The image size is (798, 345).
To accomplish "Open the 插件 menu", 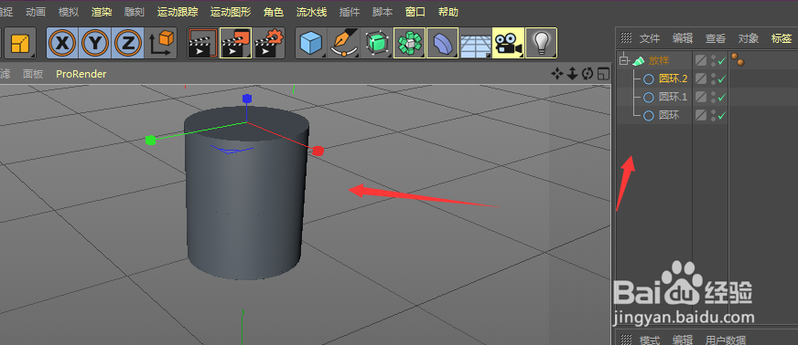I will click(x=350, y=12).
